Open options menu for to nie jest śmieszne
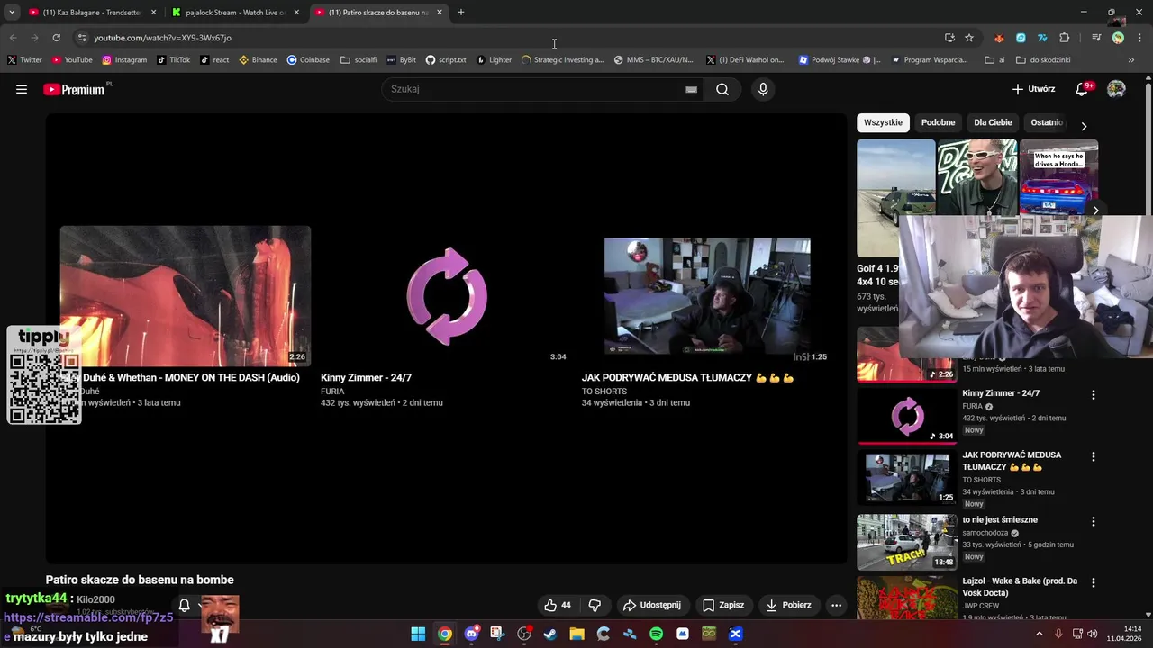The height and width of the screenshot is (648, 1153). pyautogui.click(x=1094, y=521)
